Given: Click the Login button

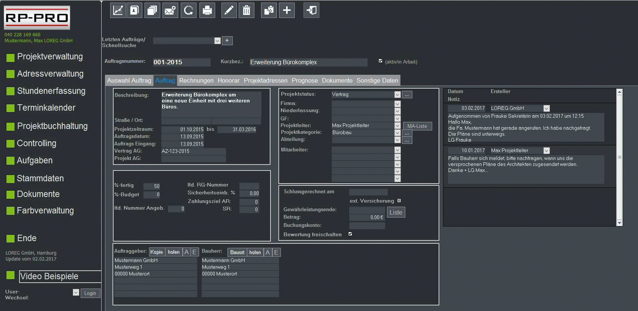Looking at the screenshot, I should [90, 293].
